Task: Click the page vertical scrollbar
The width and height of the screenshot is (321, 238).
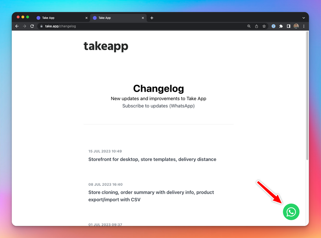Action: click(307, 96)
